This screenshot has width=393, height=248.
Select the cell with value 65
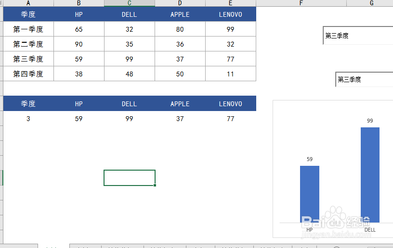[79, 29]
